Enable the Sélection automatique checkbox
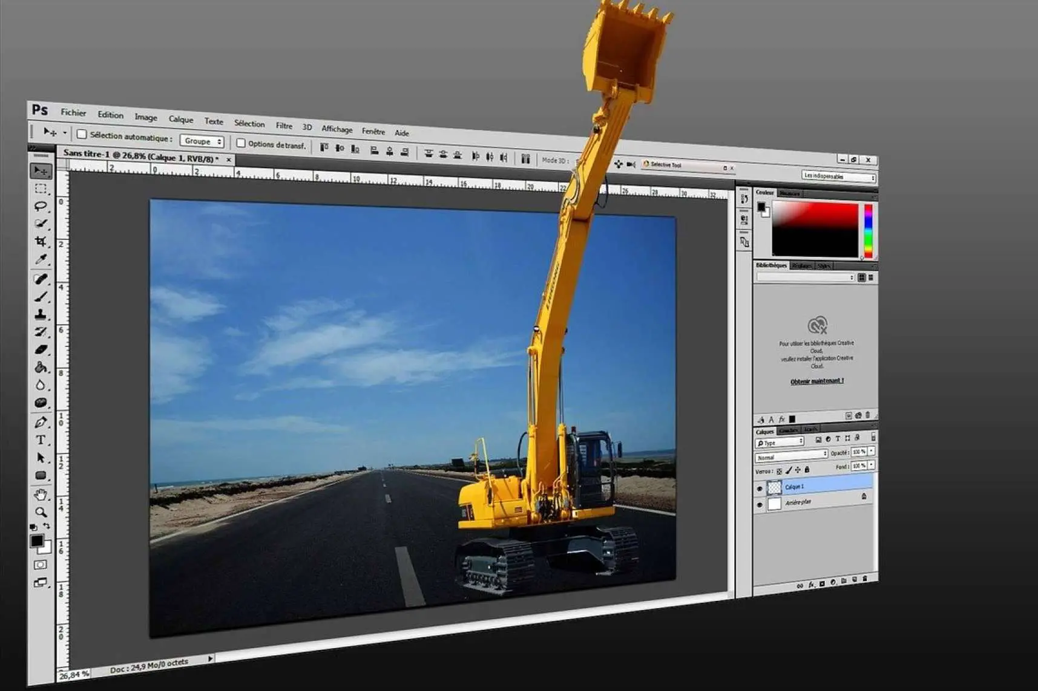The width and height of the screenshot is (1038, 691). [82, 134]
